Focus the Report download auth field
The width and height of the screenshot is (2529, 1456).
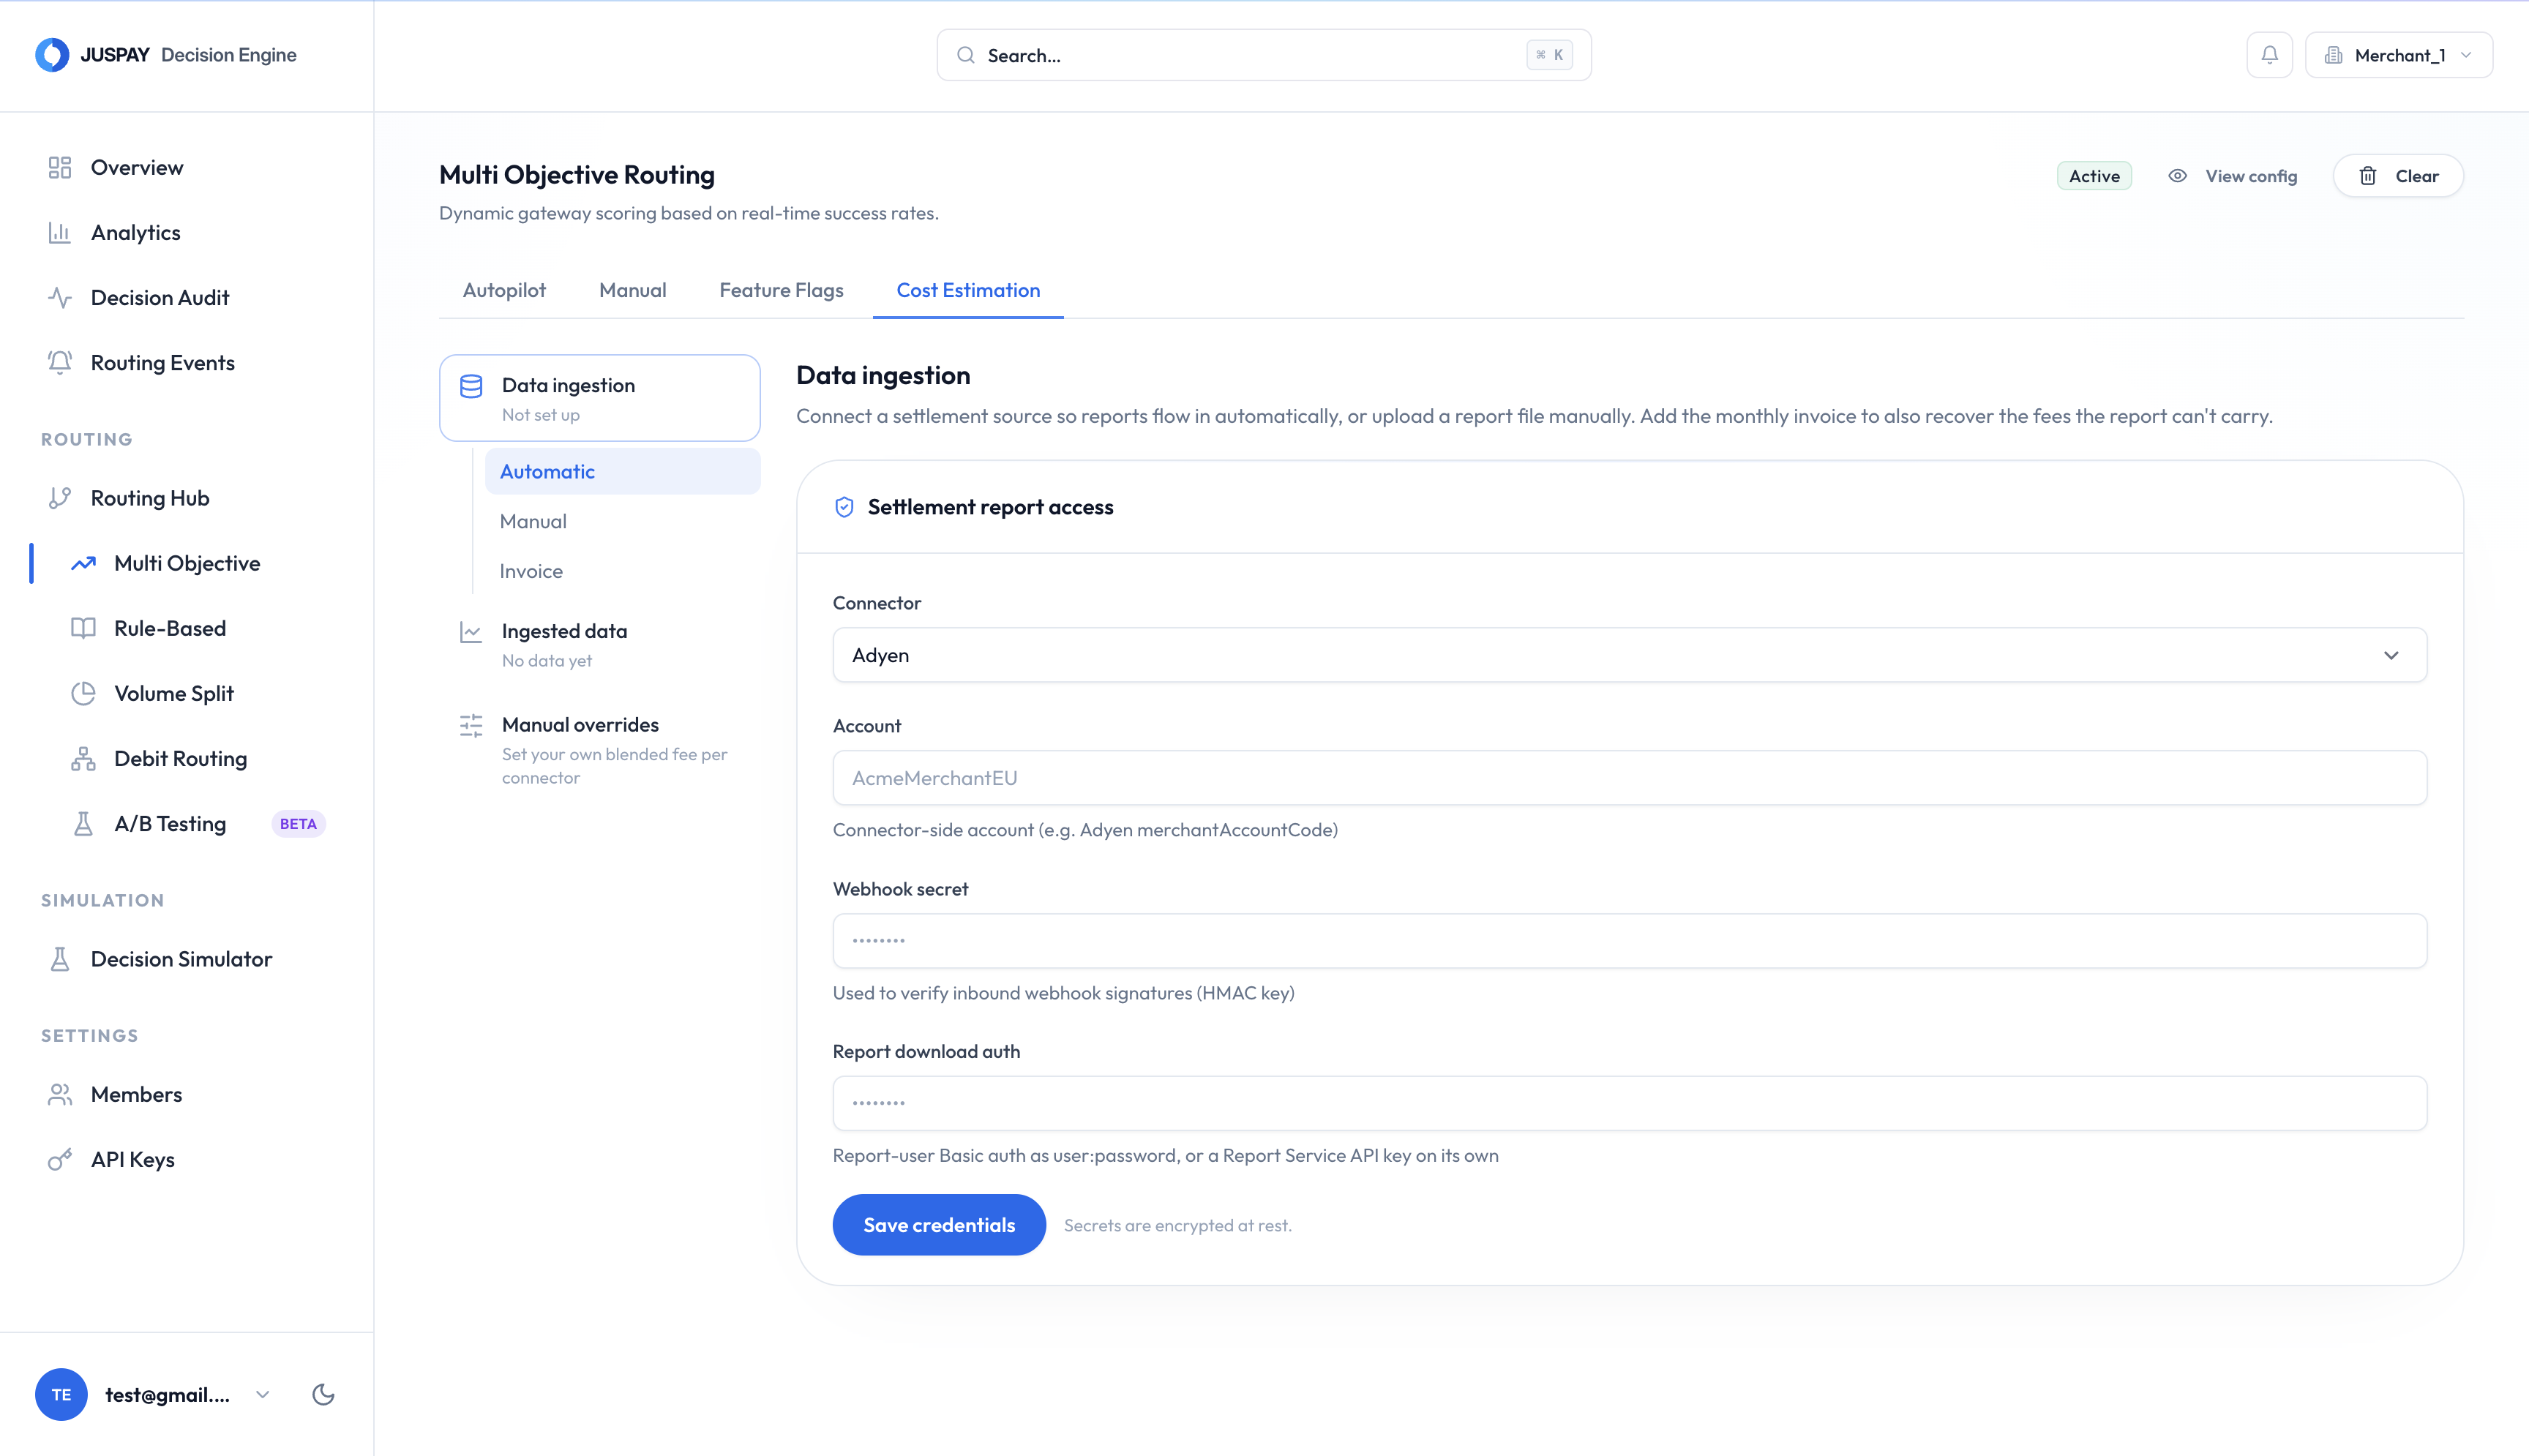pos(1629,1103)
